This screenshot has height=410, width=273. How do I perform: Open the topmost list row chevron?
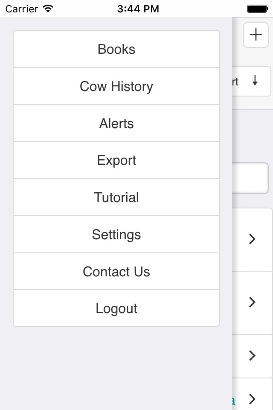(x=252, y=239)
